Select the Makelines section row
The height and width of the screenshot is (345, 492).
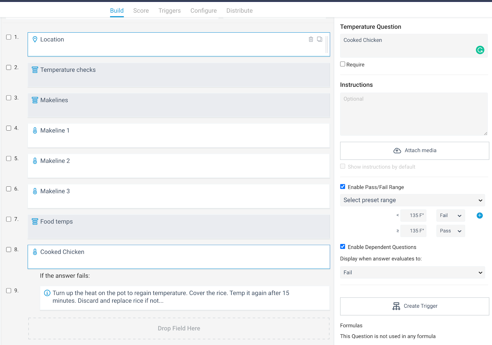[x=179, y=105]
